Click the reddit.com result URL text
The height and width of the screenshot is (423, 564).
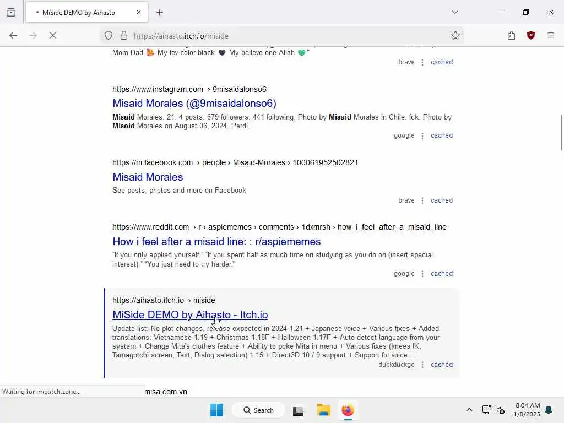point(279,227)
